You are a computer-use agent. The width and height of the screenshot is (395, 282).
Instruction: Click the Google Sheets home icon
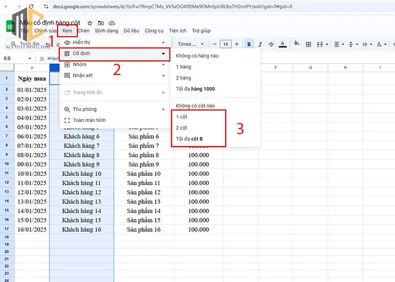click(10, 27)
